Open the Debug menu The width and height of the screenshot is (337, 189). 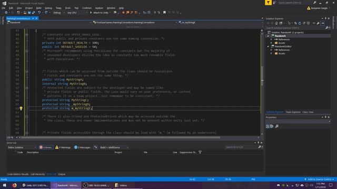(48, 8)
